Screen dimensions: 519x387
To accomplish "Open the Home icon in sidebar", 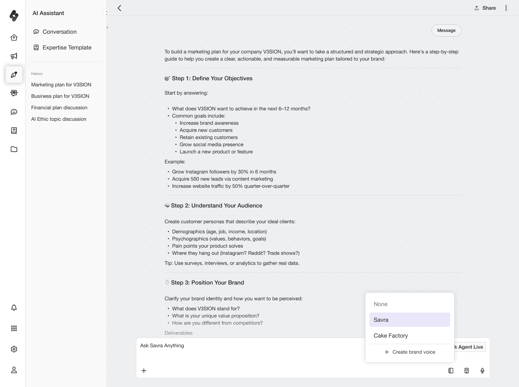I will tap(14, 37).
